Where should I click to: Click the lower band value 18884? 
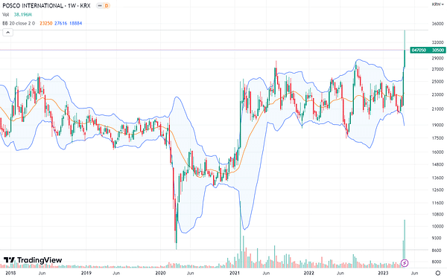(x=75, y=23)
